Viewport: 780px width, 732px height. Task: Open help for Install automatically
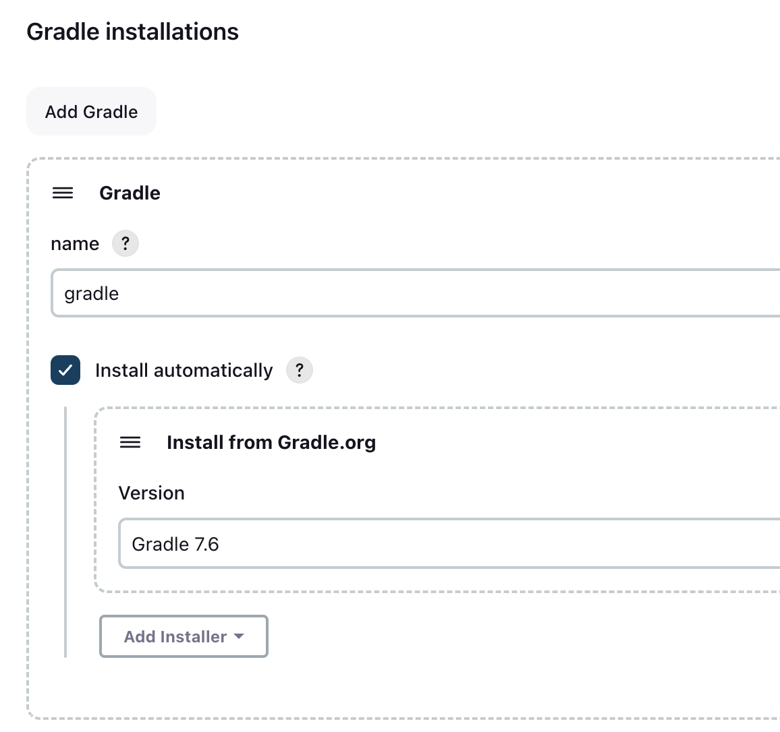point(300,370)
